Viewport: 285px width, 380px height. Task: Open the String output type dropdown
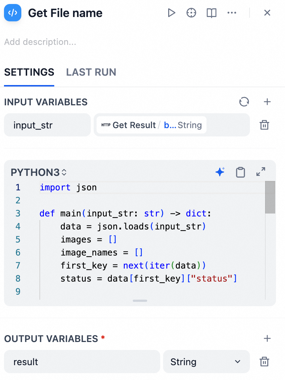click(x=206, y=362)
